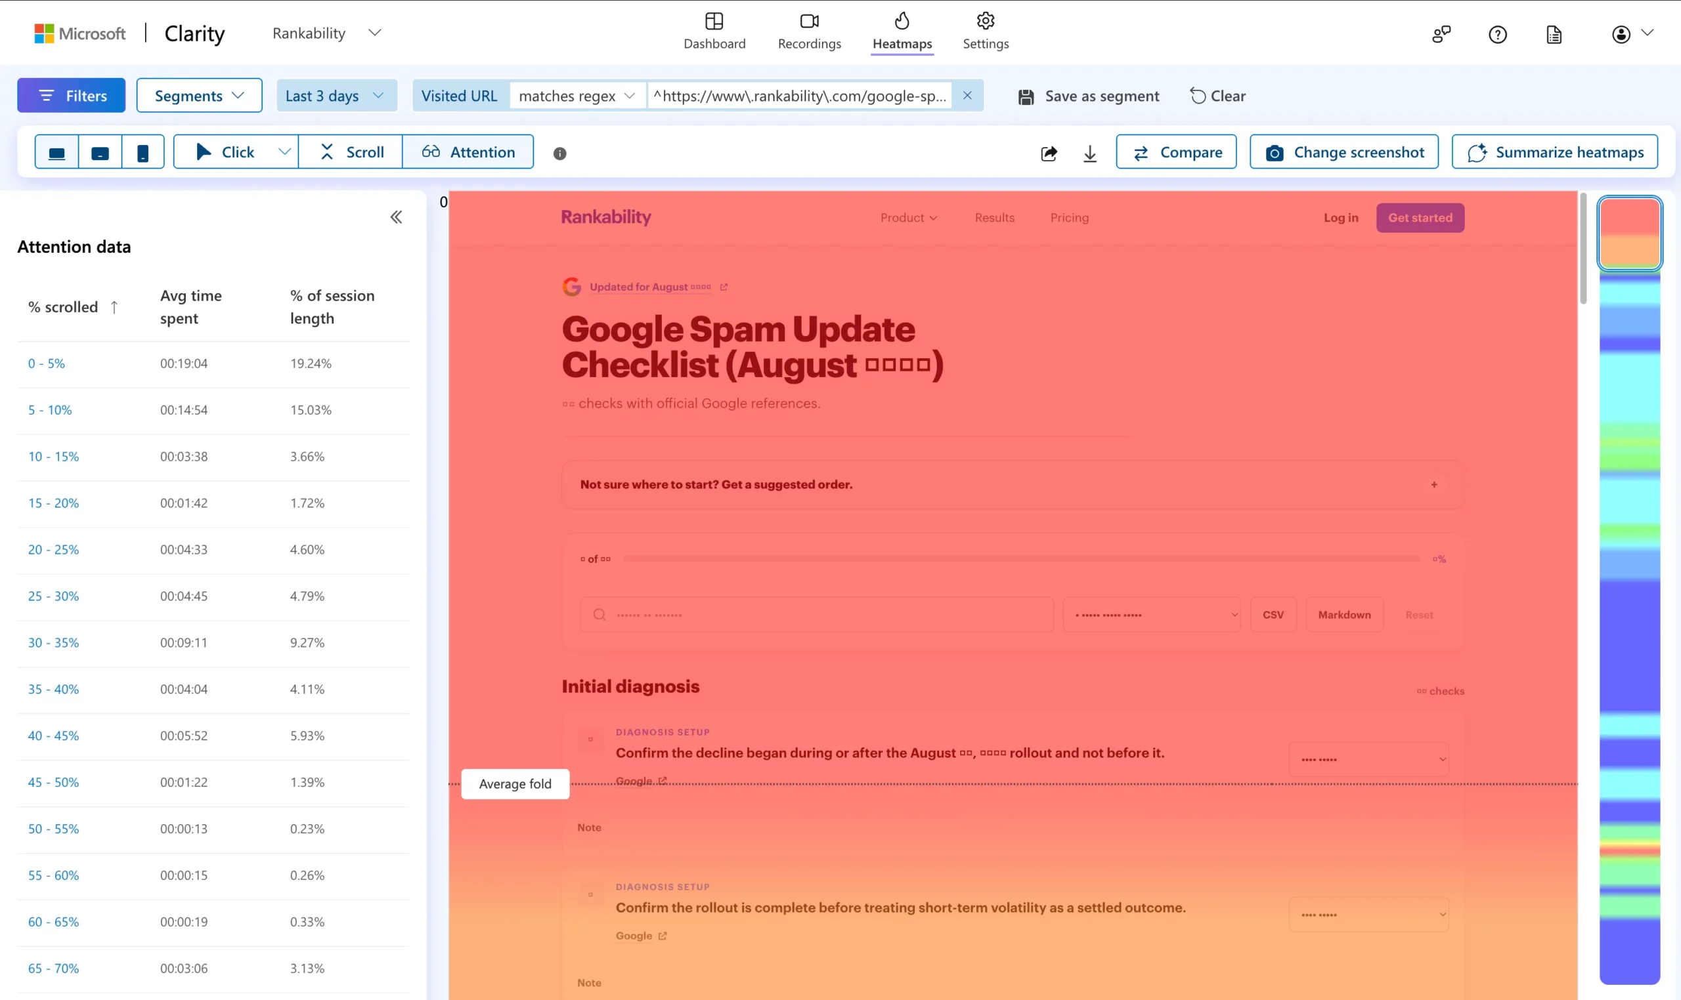Click the 0 - 5% scrolled row

[x=213, y=364]
